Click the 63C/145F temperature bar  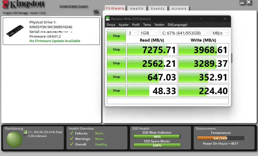click(221, 138)
